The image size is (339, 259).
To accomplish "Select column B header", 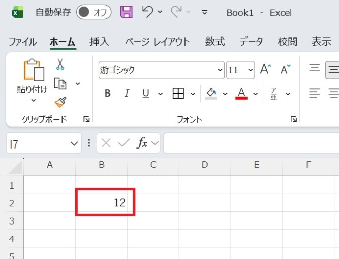I will point(102,165).
